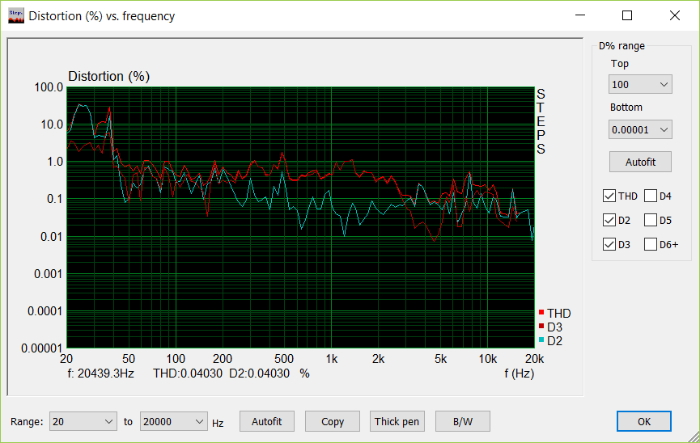Image resolution: width=700 pixels, height=443 pixels.
Task: Click the f (Hz) axis label
Action: [x=520, y=373]
